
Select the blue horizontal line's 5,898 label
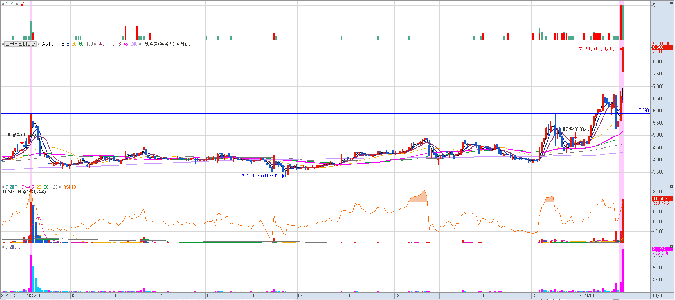click(x=644, y=110)
